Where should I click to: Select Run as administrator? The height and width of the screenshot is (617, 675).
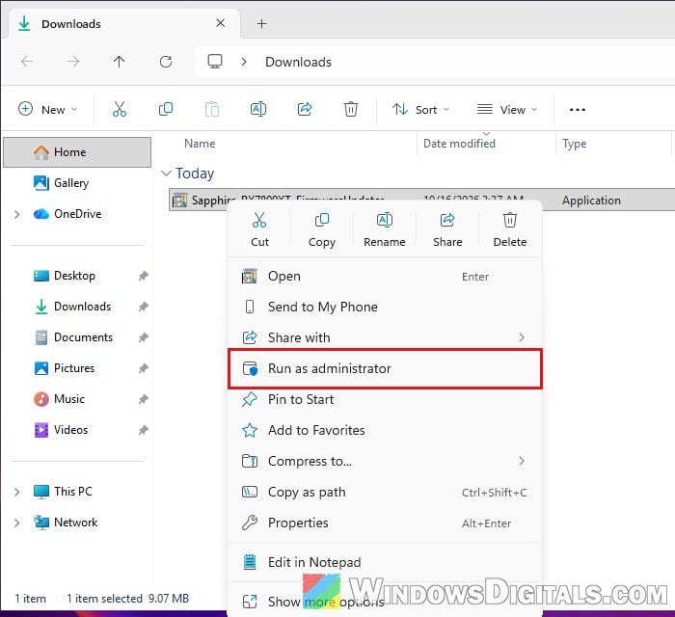[x=385, y=368]
